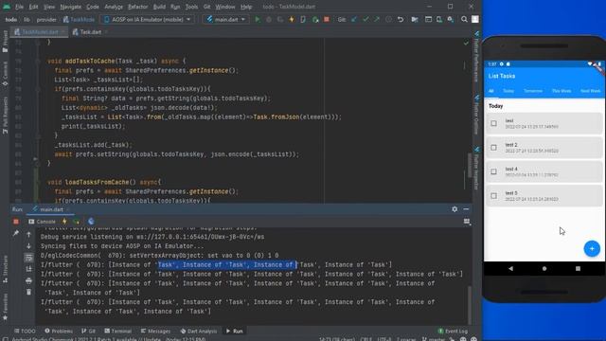Screen dimensions: 606x341
Task: Click the down arrow in console gutter
Action: pyautogui.click(x=28, y=246)
